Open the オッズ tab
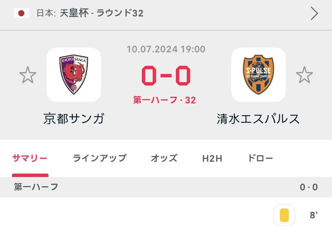The width and height of the screenshot is (332, 226). pos(164,158)
